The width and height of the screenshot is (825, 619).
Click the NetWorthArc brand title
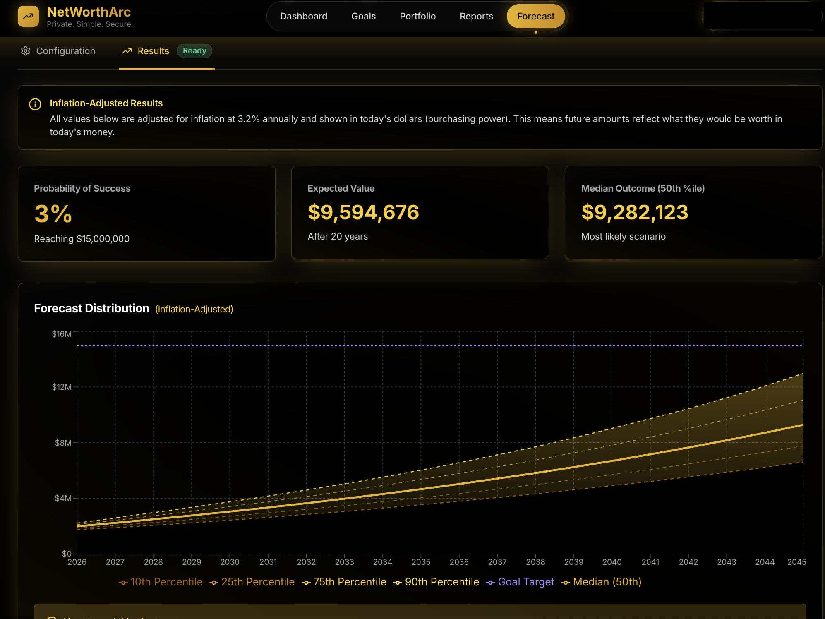89,12
